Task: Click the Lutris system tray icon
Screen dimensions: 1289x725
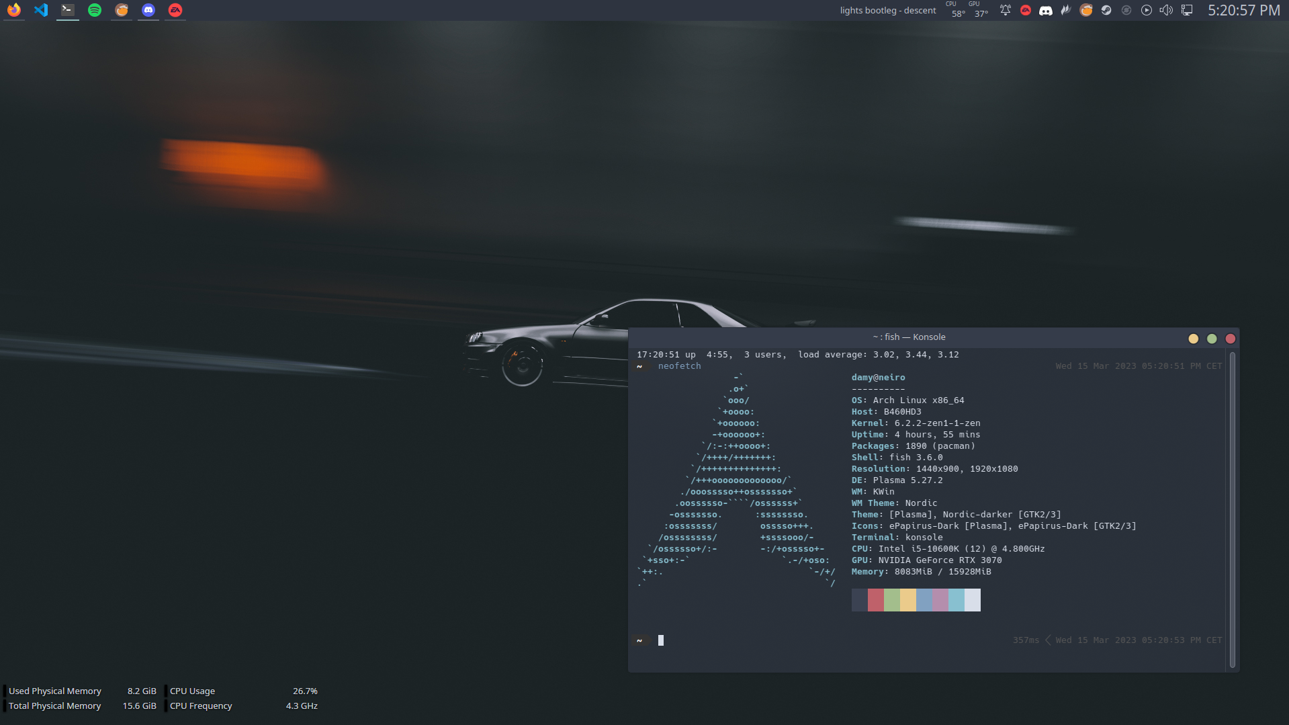Action: (x=1086, y=10)
